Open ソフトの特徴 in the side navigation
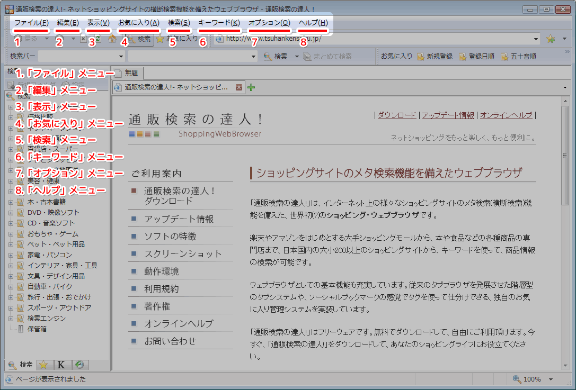 pyautogui.click(x=170, y=236)
